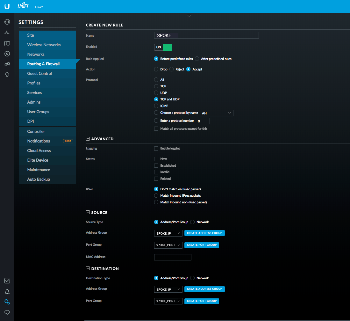Open the Alerts bell icon
350x321 pixels.
pyautogui.click(x=7, y=291)
